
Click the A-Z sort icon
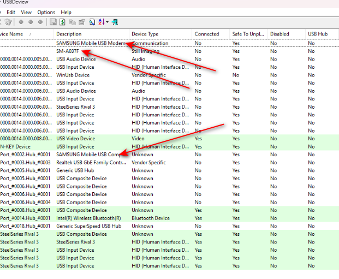(x=102, y=22)
